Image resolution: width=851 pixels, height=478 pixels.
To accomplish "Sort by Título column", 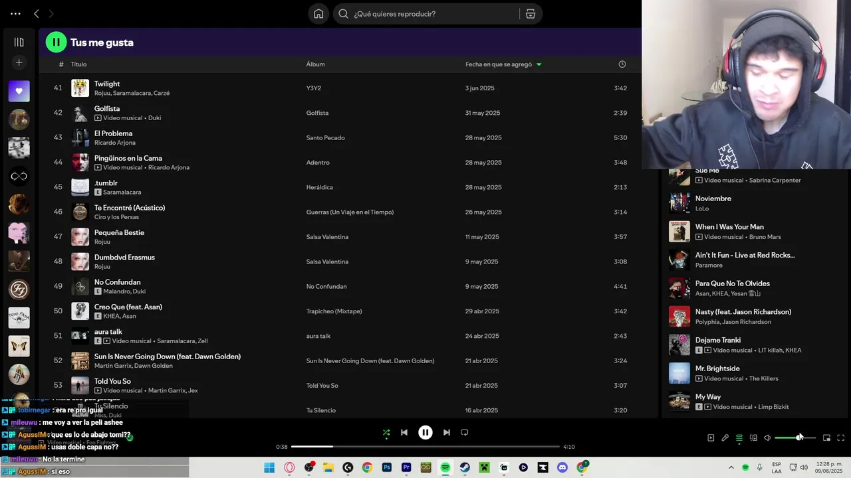I will (x=78, y=64).
